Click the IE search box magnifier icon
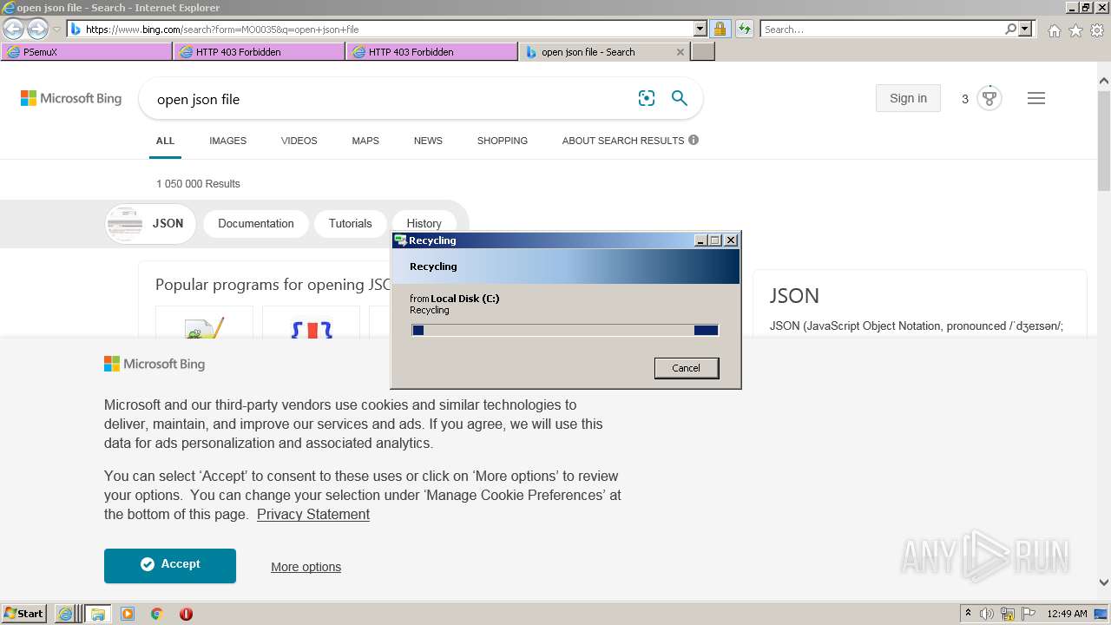 (x=1010, y=29)
